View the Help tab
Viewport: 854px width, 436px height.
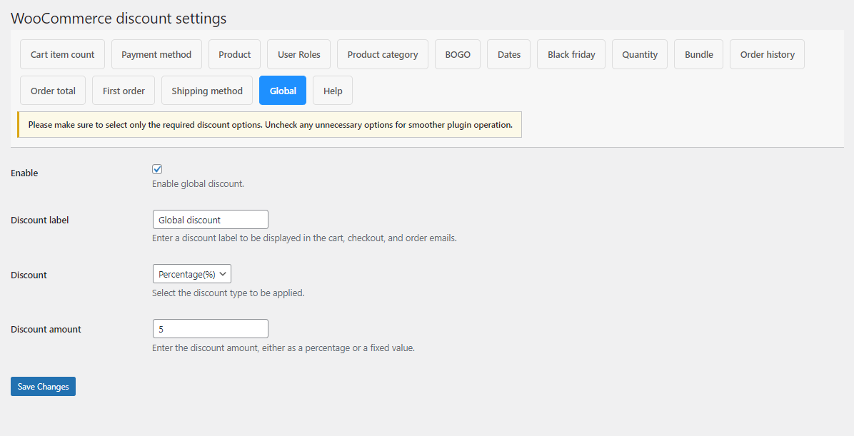click(332, 90)
